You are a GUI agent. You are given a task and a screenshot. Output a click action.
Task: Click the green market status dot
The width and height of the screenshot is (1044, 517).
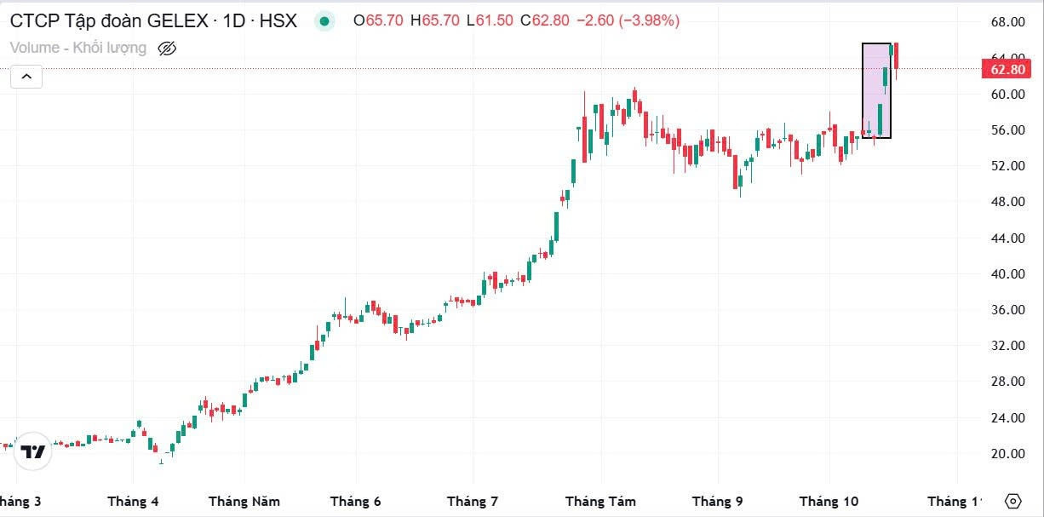(324, 21)
